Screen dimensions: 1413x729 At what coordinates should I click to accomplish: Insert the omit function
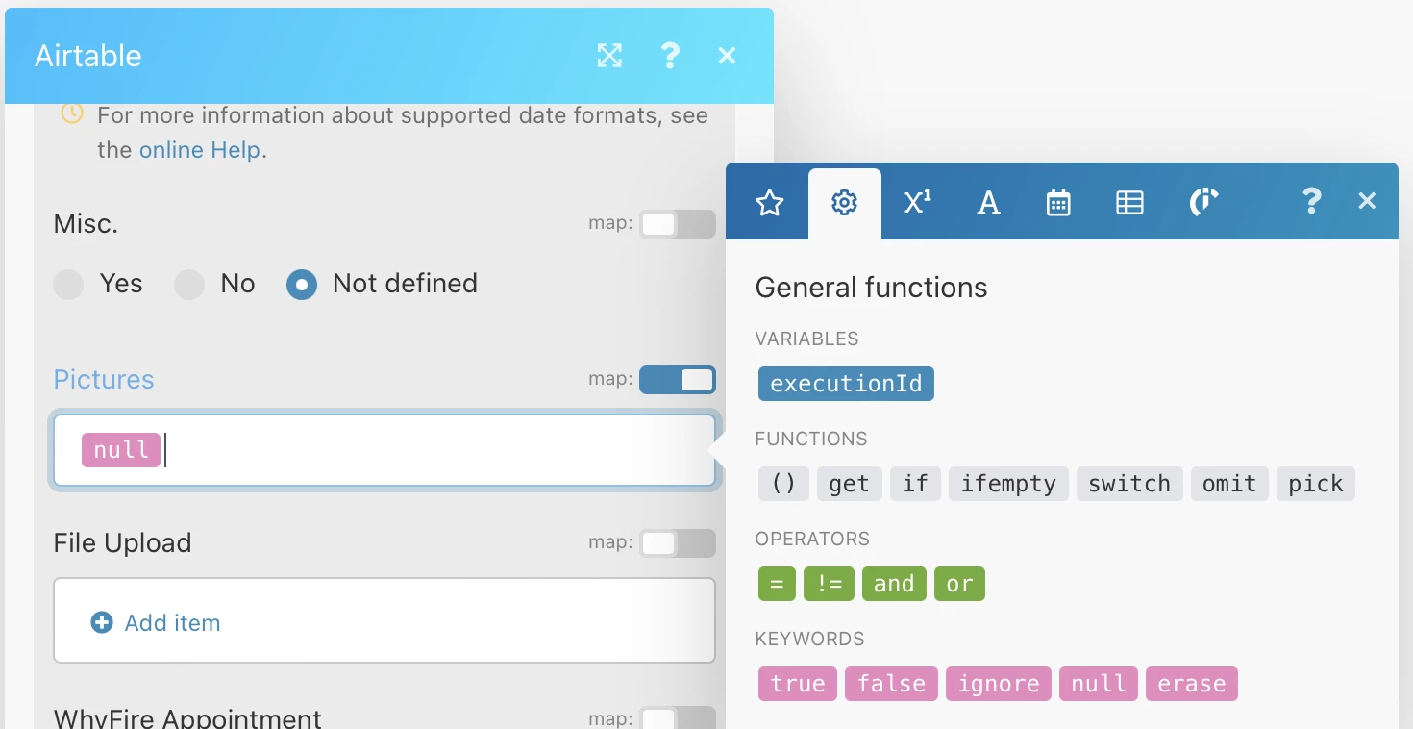tap(1229, 484)
